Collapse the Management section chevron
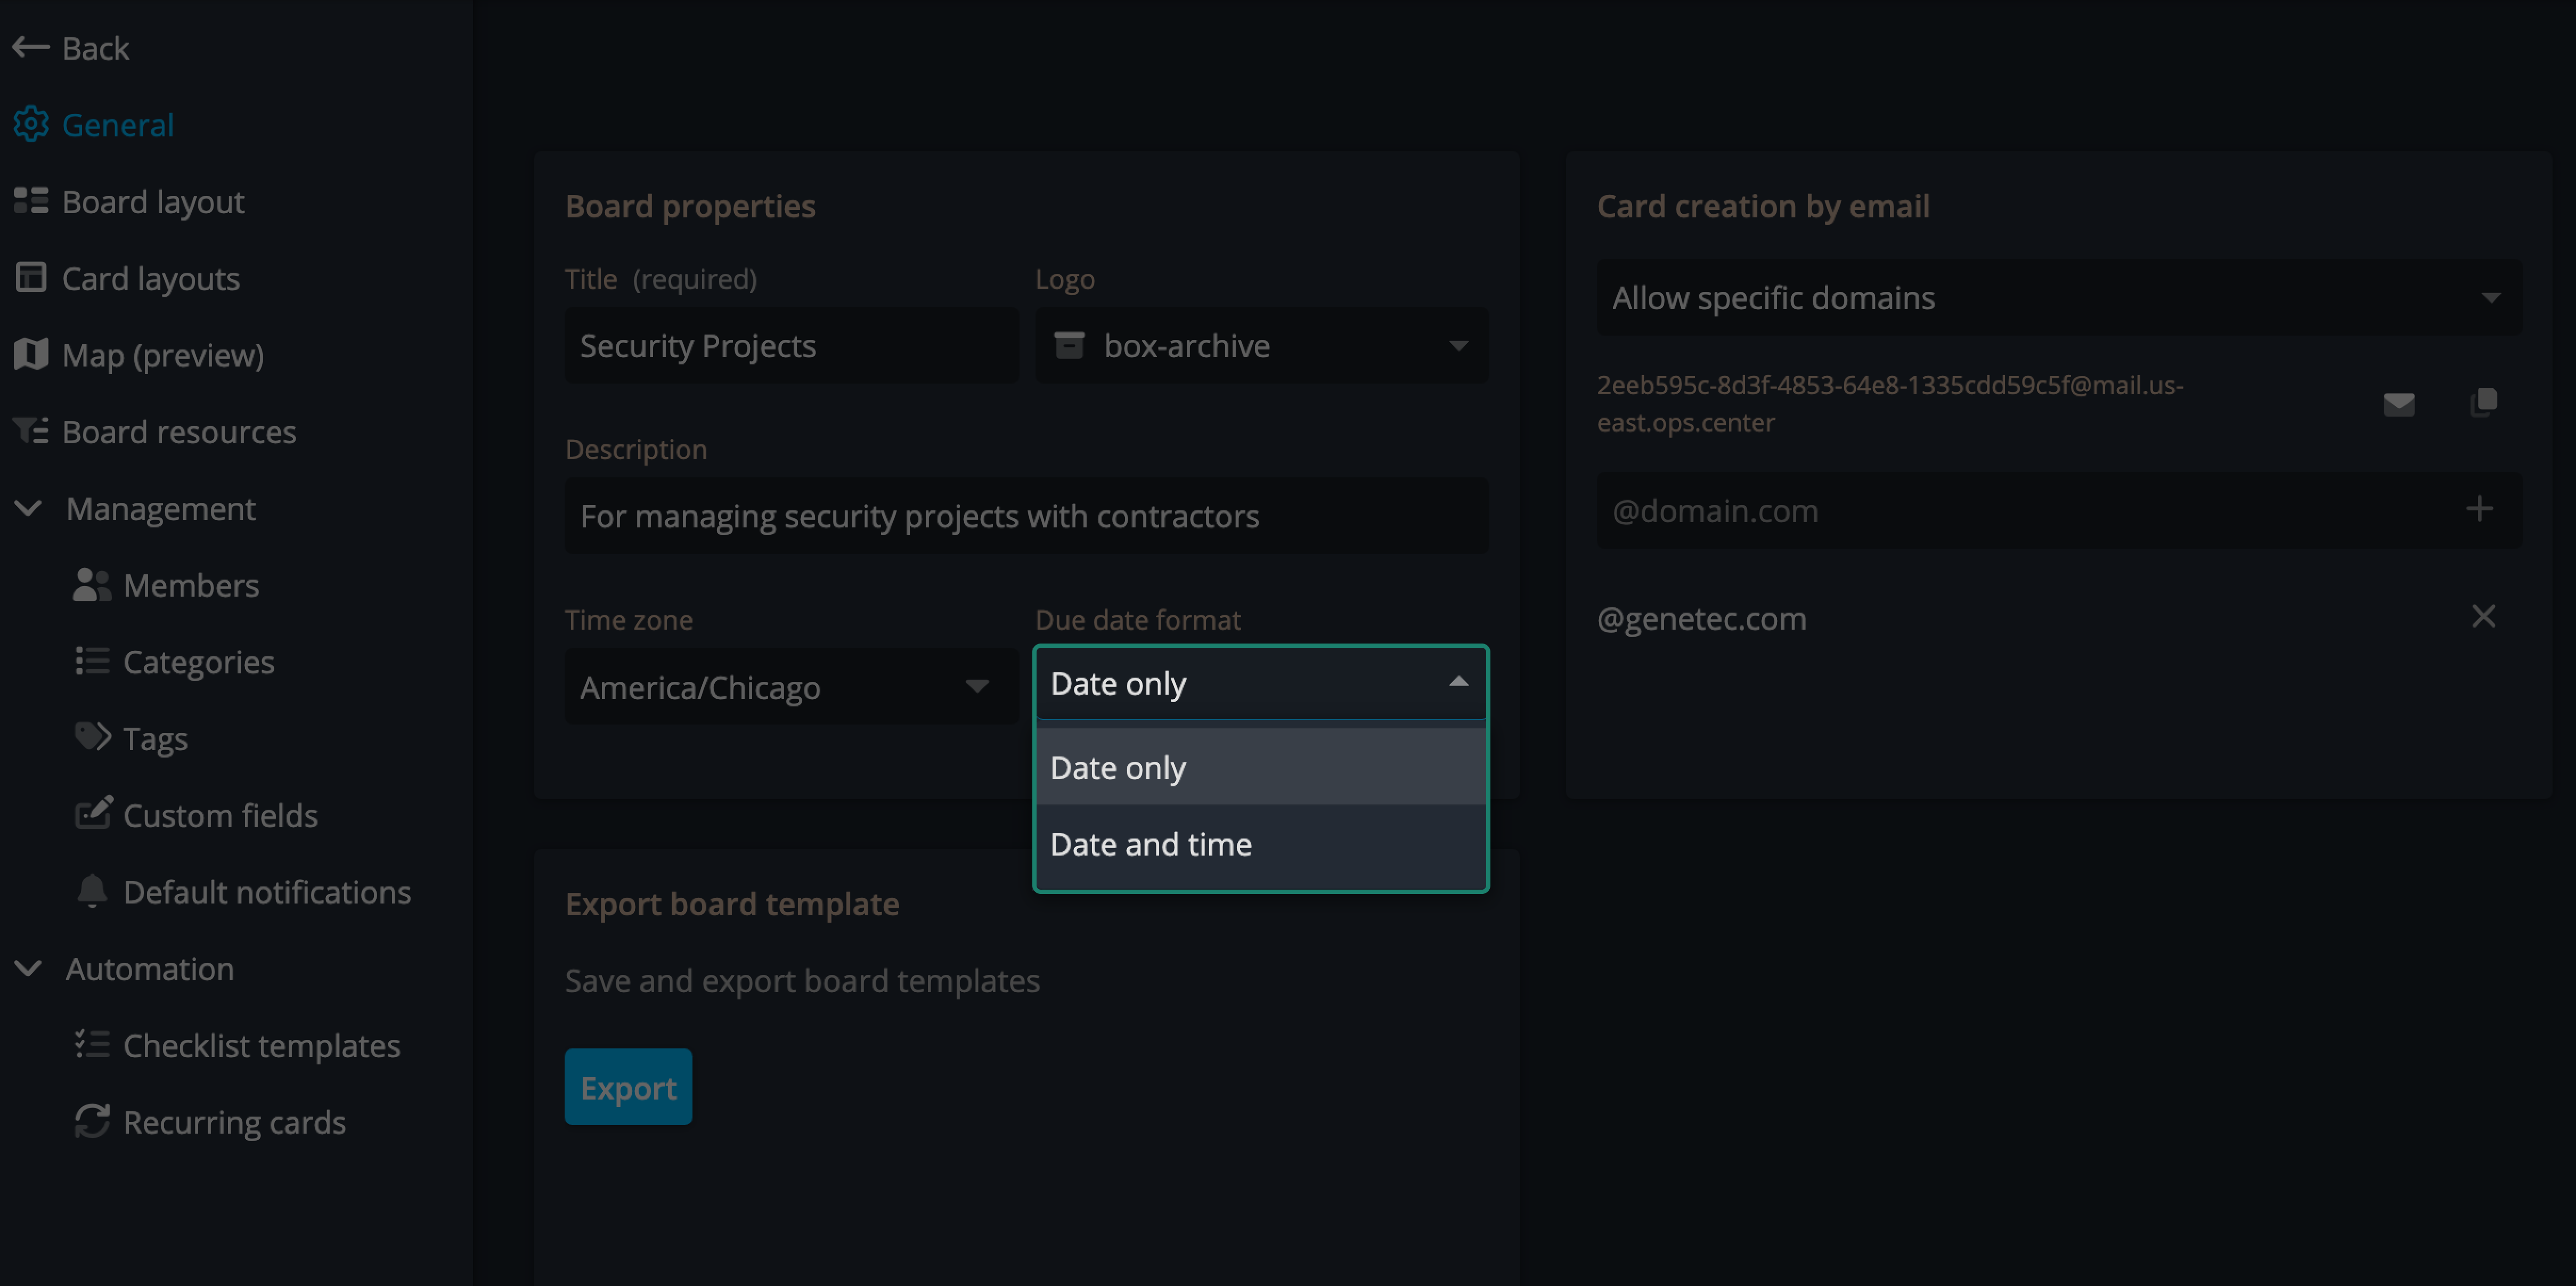2576x1286 pixels. coord(29,508)
